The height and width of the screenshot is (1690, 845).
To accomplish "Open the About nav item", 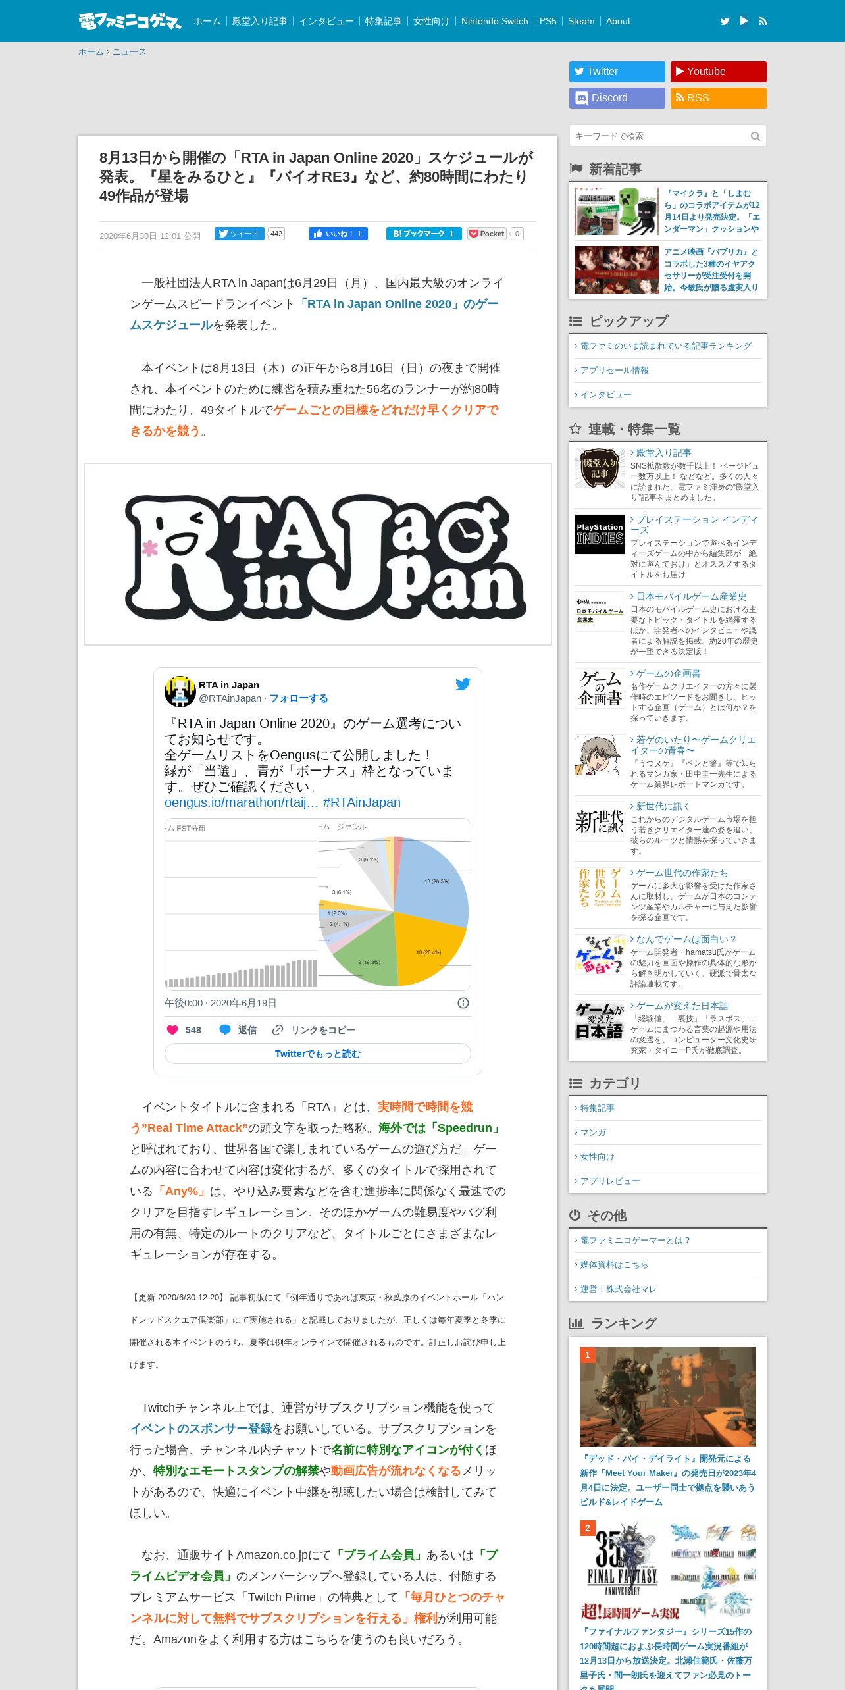I will [618, 21].
